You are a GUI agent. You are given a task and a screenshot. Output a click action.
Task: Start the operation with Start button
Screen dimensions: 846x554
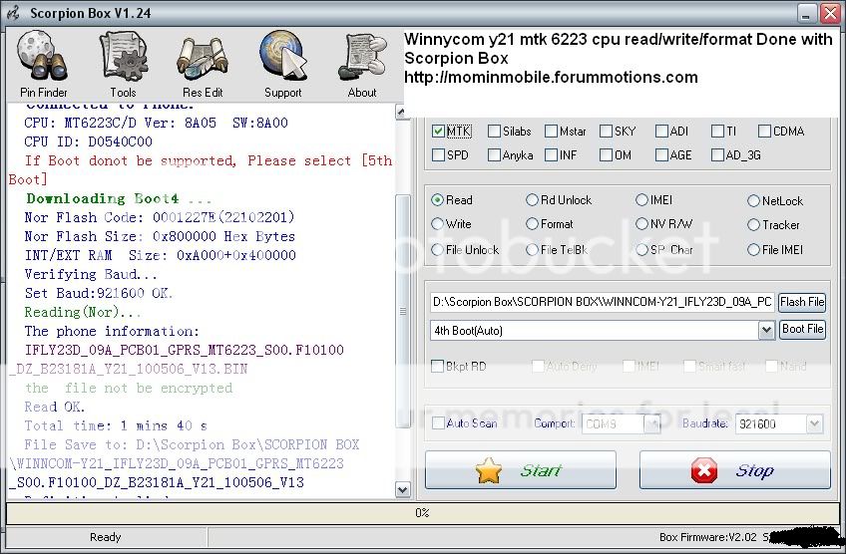coord(521,470)
